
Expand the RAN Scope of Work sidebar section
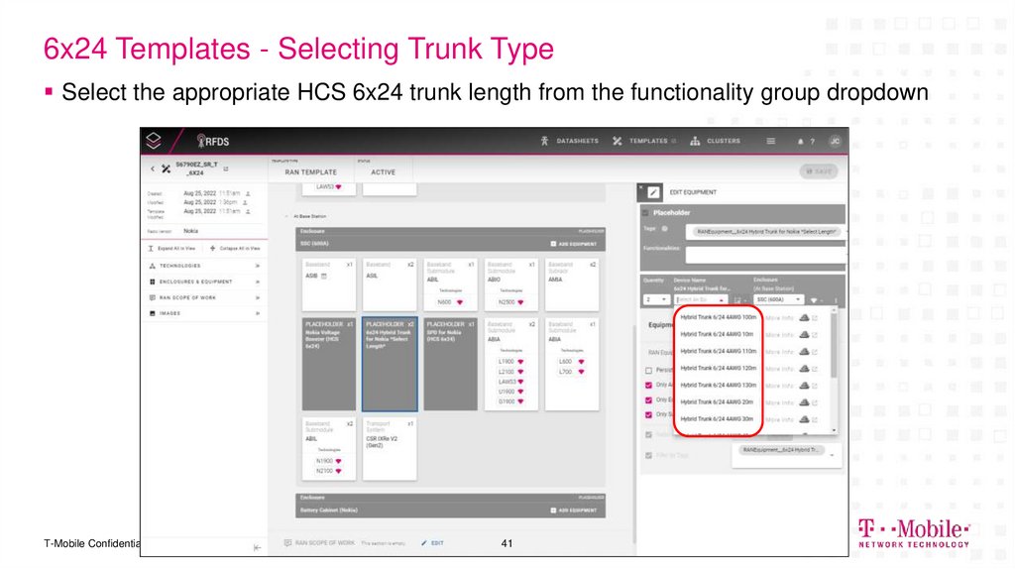[204, 297]
